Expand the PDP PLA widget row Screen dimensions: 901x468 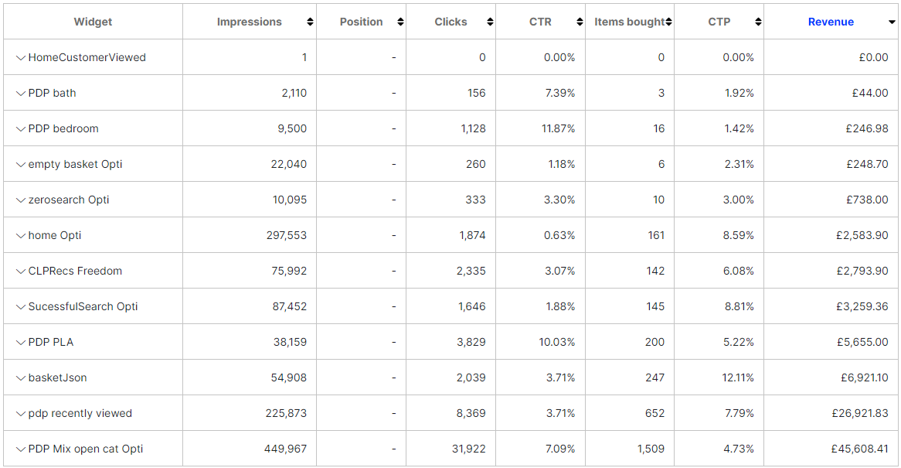point(21,342)
